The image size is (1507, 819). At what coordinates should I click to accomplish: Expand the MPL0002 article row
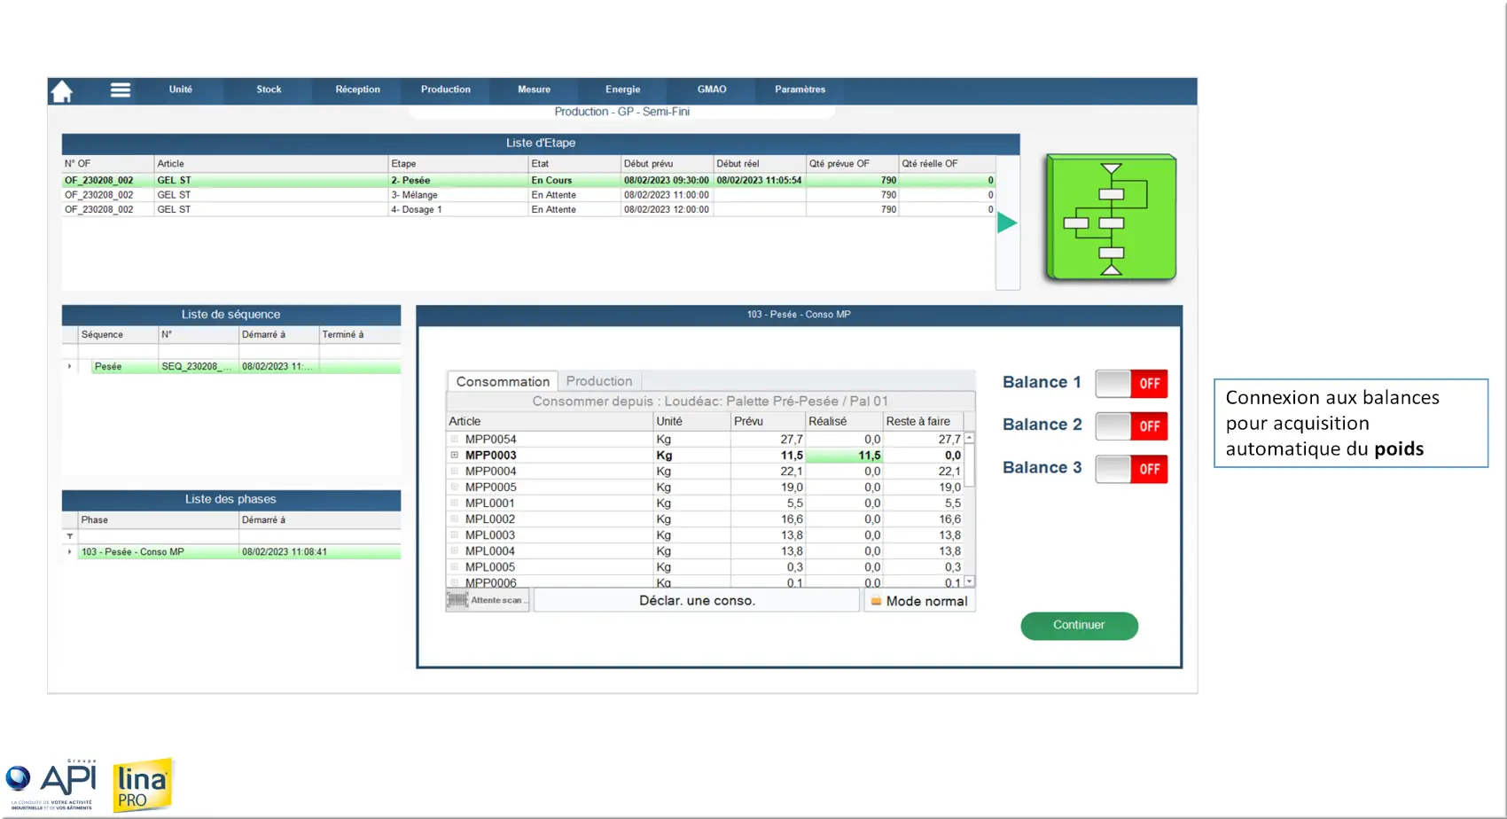(455, 519)
